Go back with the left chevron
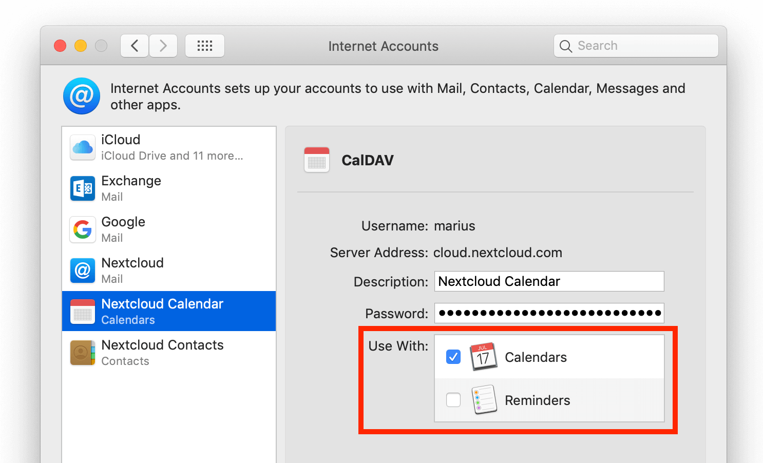The image size is (763, 463). pos(135,46)
